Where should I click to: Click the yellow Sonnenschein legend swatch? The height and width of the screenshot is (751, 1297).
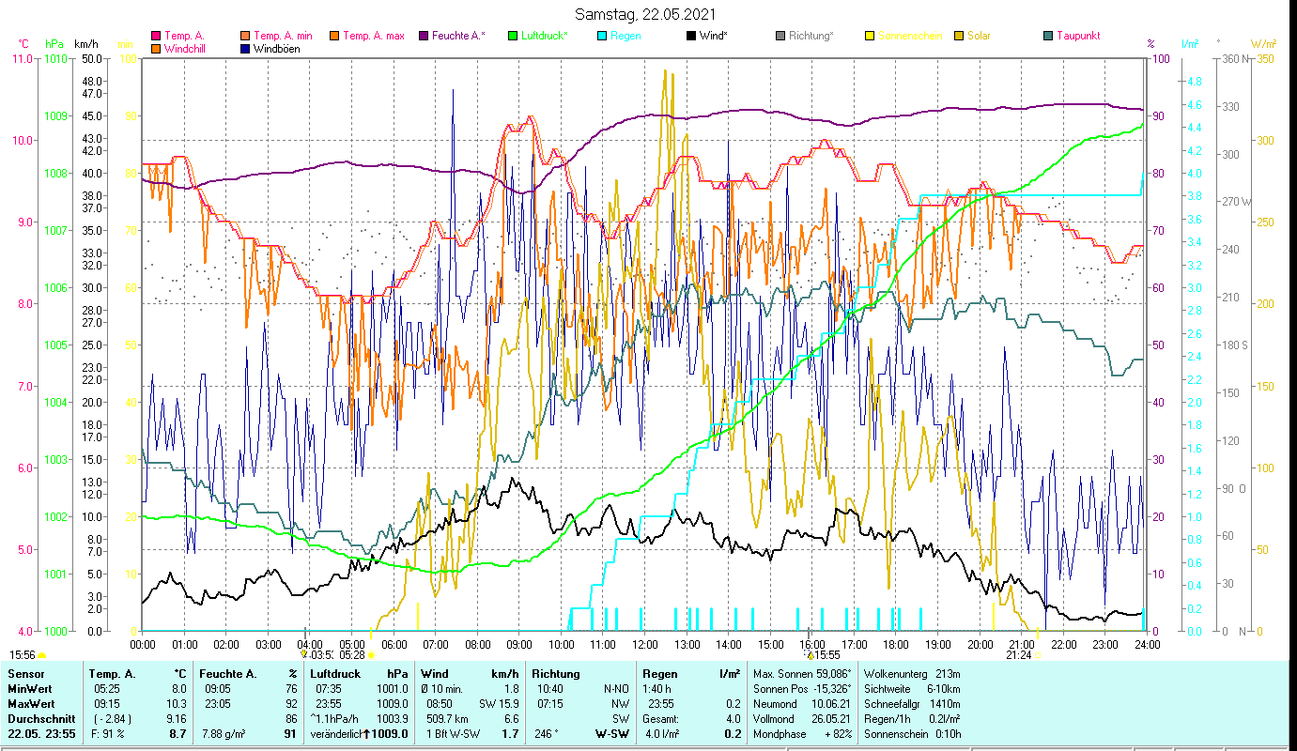[x=869, y=36]
